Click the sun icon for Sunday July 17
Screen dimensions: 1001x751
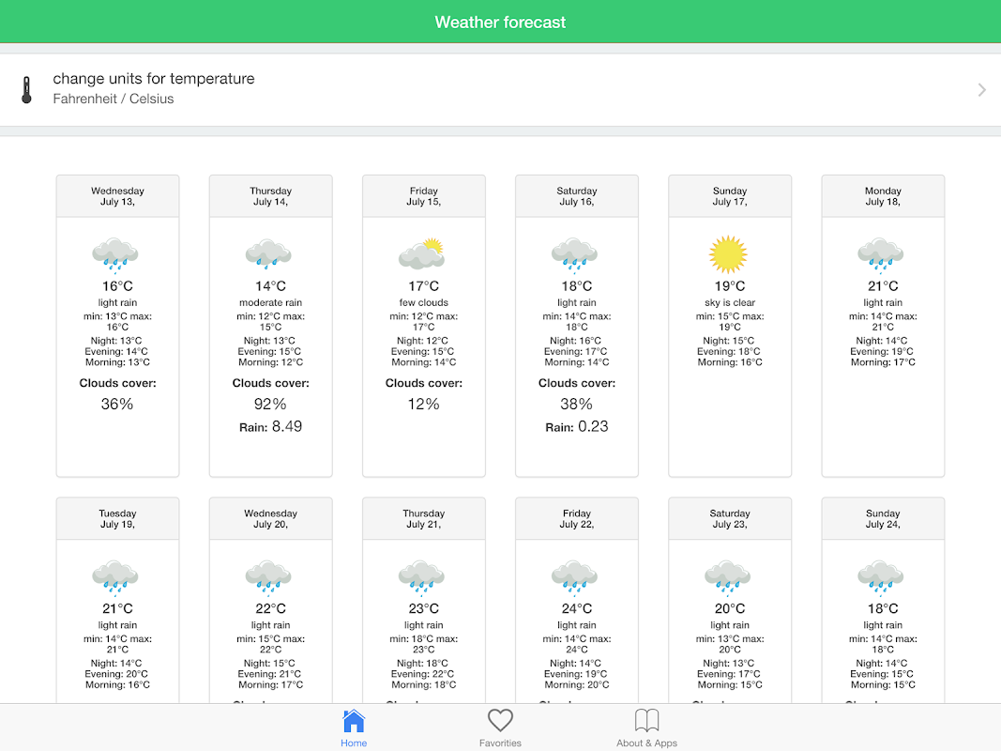(728, 254)
